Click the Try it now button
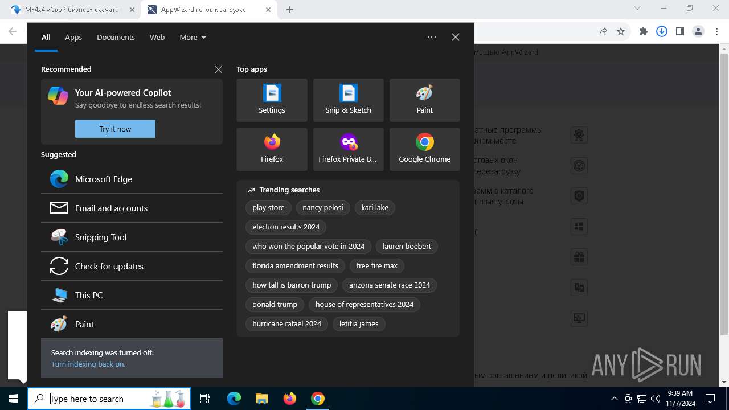 pos(115,129)
